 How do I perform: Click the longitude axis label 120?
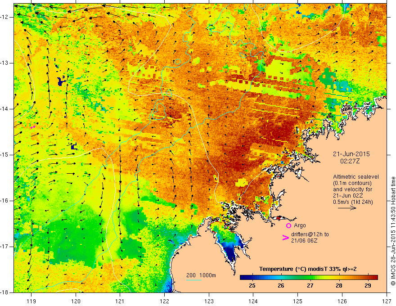click(x=76, y=301)
